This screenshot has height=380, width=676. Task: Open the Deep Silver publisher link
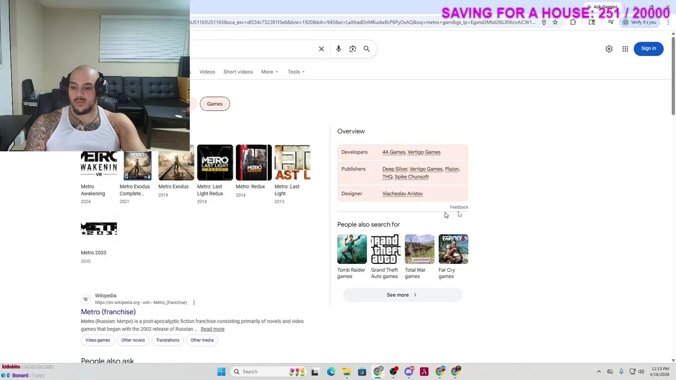tap(395, 169)
